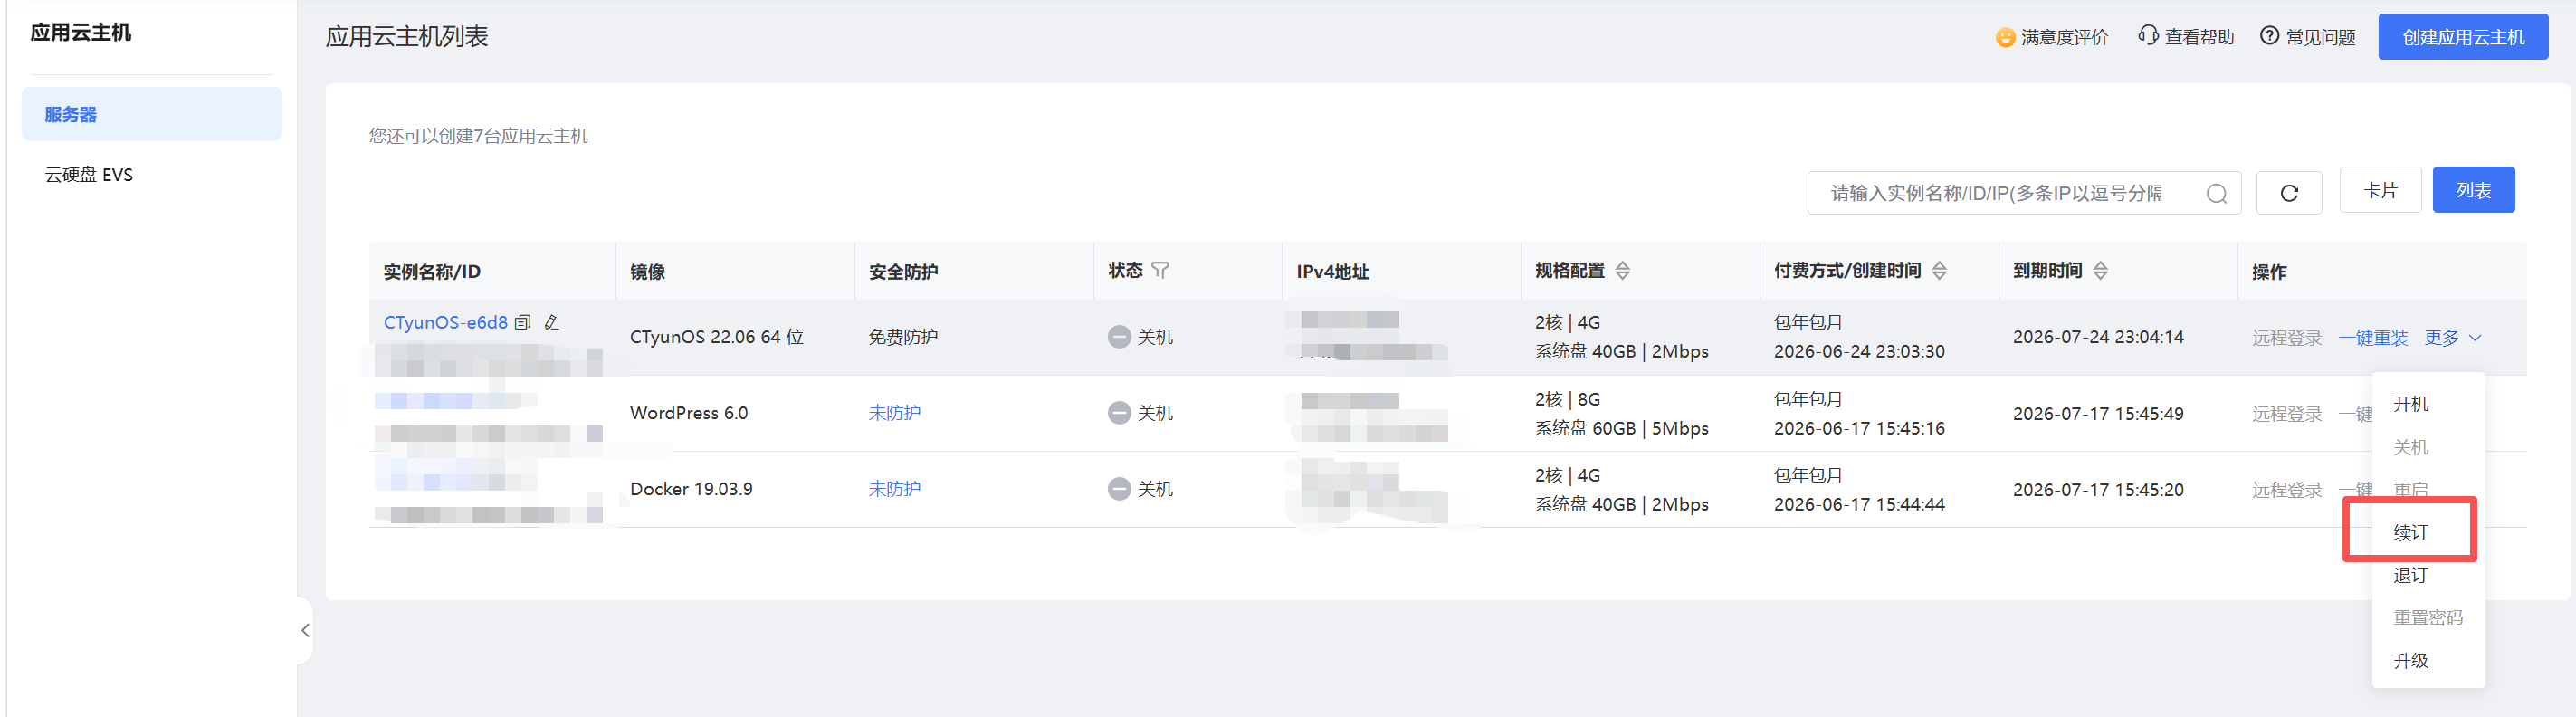Click 远程登录 for WordPress row

tap(2286, 414)
